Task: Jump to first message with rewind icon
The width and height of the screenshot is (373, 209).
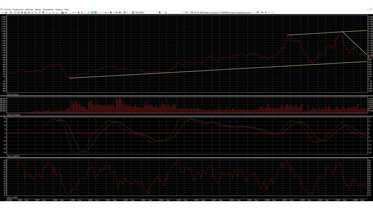Action: (x=262, y=12)
